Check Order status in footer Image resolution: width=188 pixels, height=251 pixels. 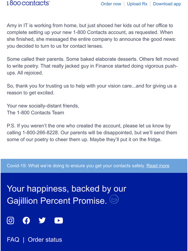coord(45,240)
